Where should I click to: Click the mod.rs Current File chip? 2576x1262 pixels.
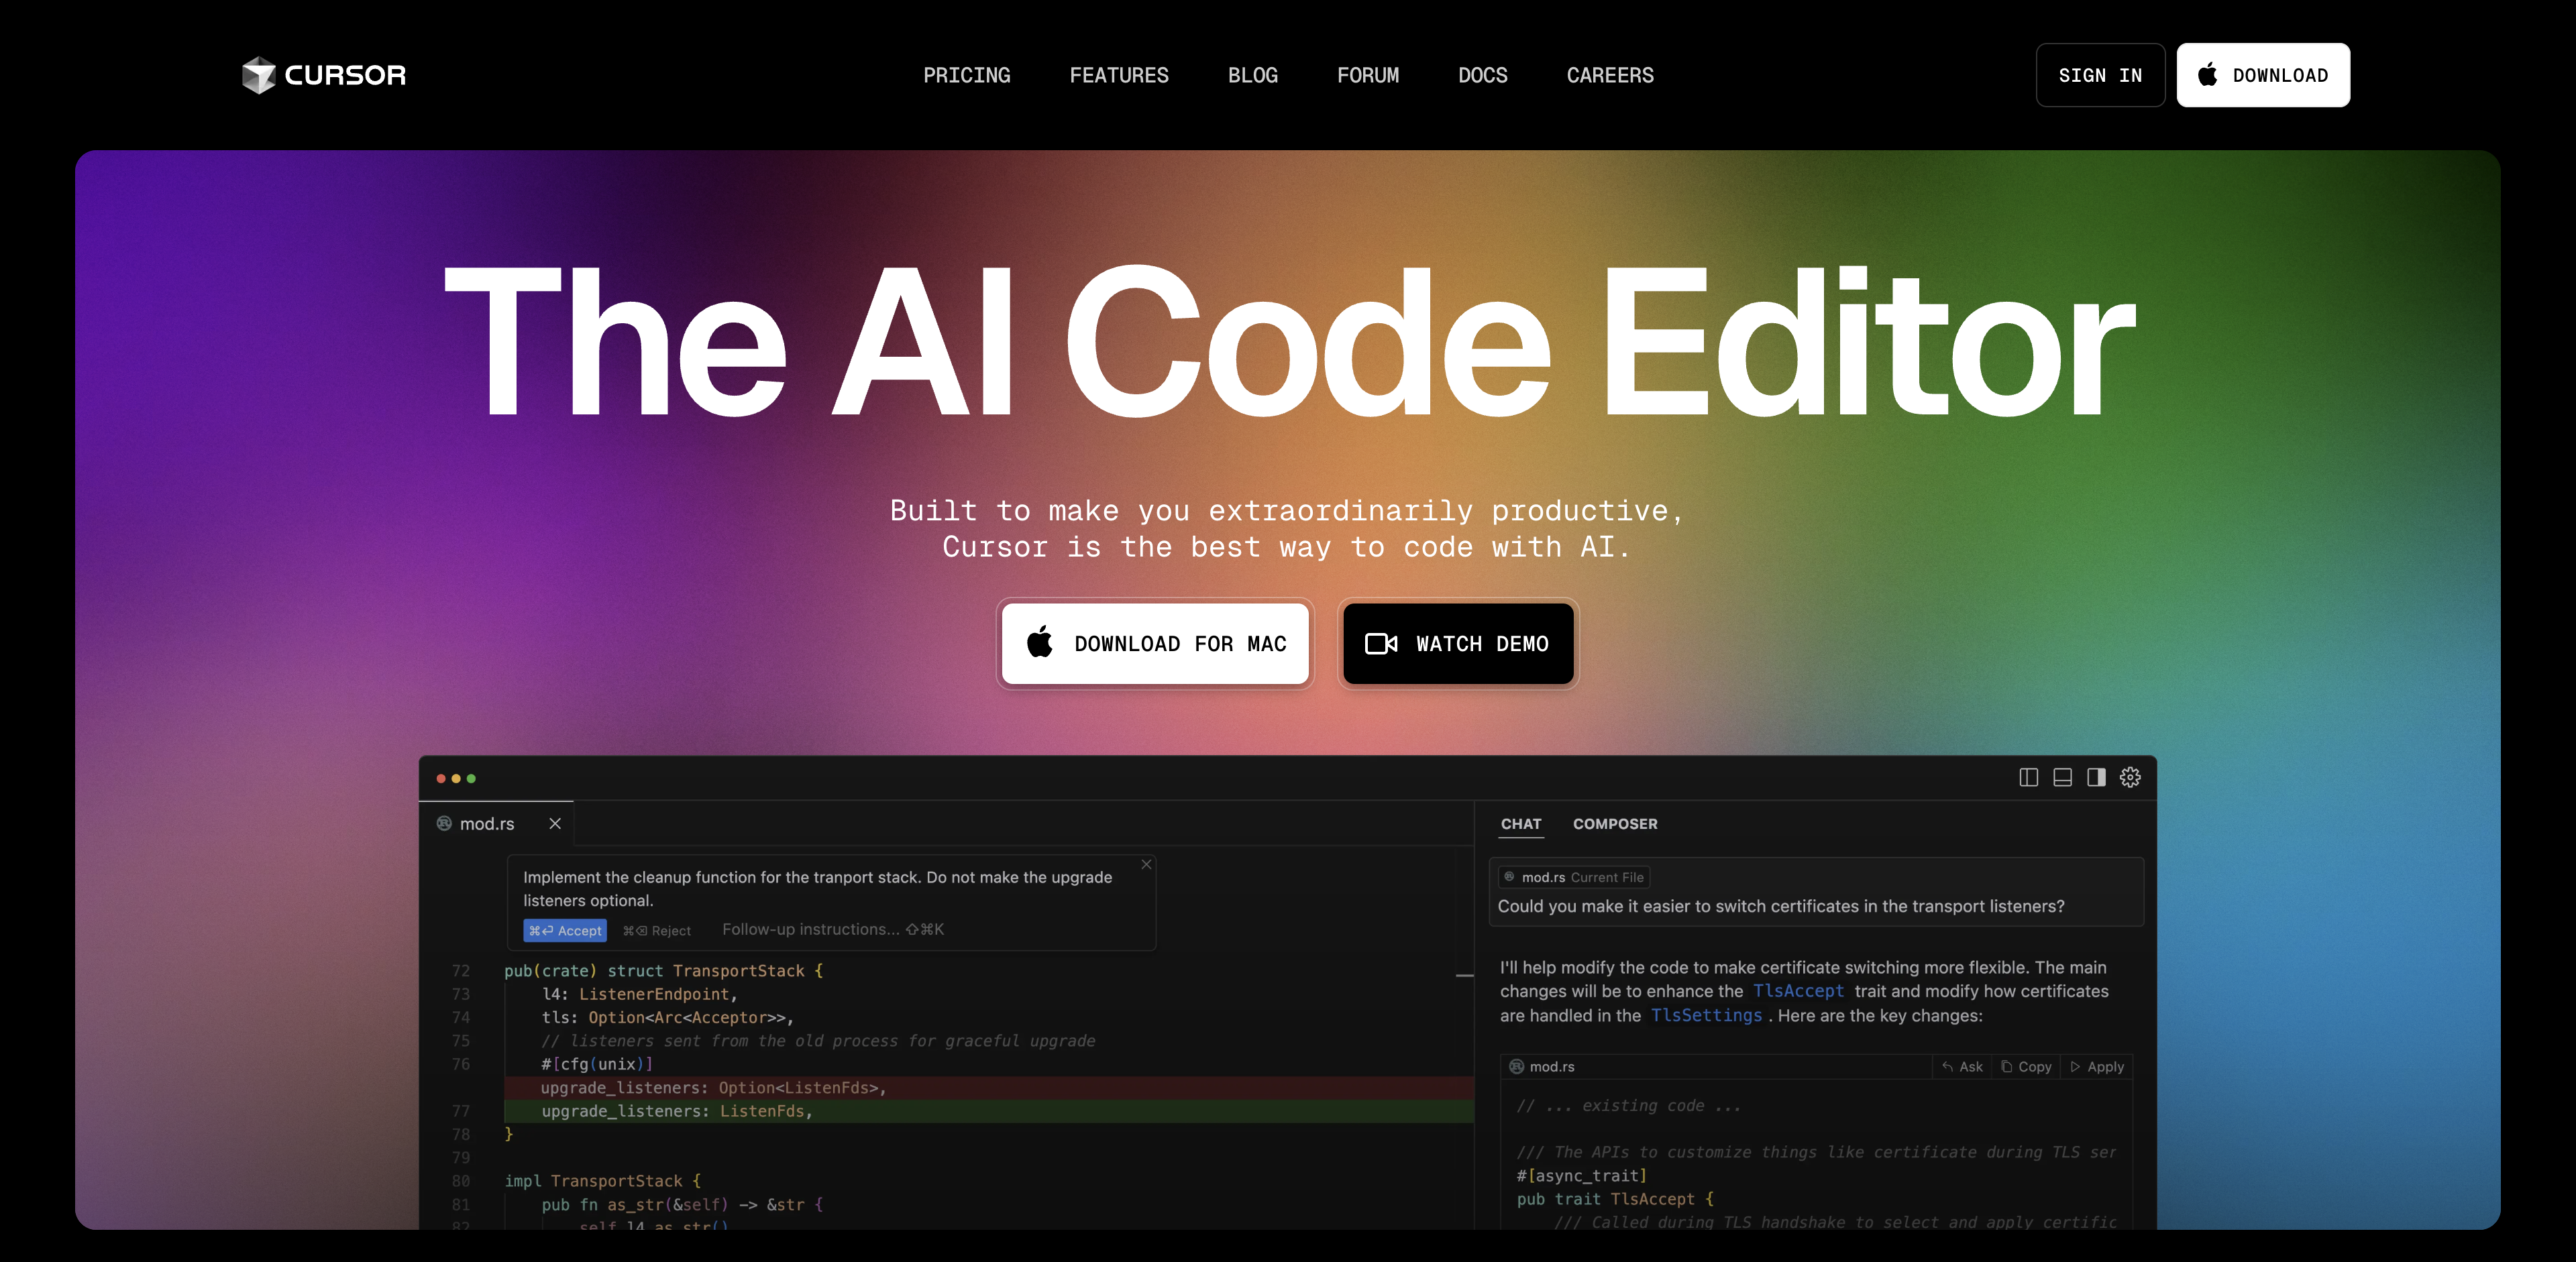(x=1574, y=877)
